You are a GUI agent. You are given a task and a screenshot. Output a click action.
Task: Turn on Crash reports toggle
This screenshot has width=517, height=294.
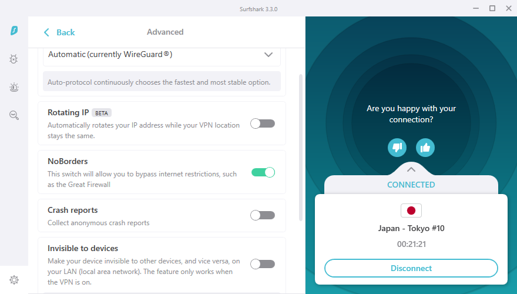click(x=263, y=215)
